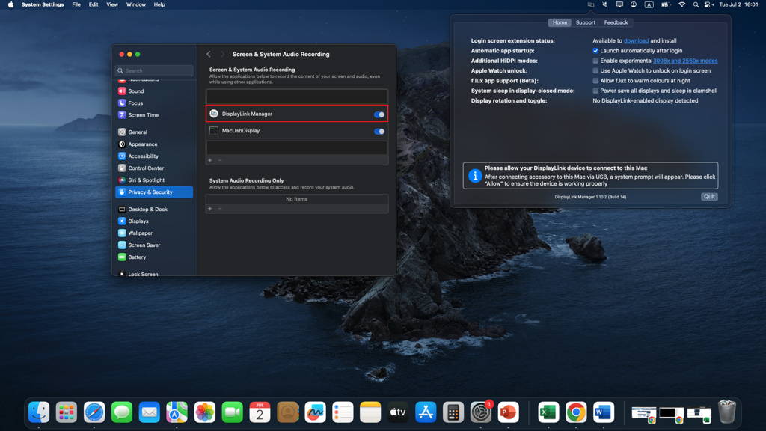Open Microsoft PowerPoint from the Dock
Image resolution: width=766 pixels, height=431 pixels.
coord(508,412)
